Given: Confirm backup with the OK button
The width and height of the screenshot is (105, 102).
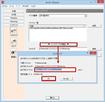Looking at the screenshot, I should 49,79.
